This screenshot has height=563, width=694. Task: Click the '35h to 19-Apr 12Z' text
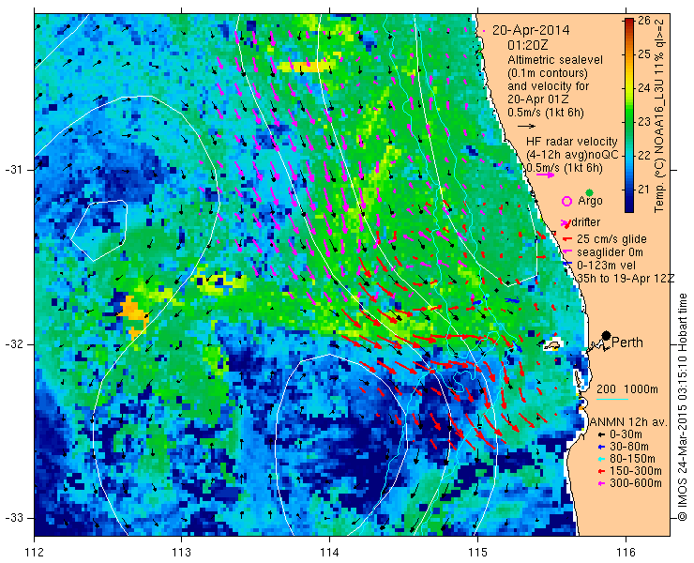click(626, 278)
